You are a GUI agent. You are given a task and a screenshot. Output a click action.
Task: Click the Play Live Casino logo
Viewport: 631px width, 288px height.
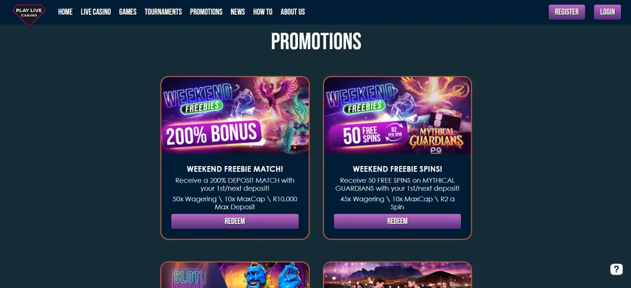(29, 13)
